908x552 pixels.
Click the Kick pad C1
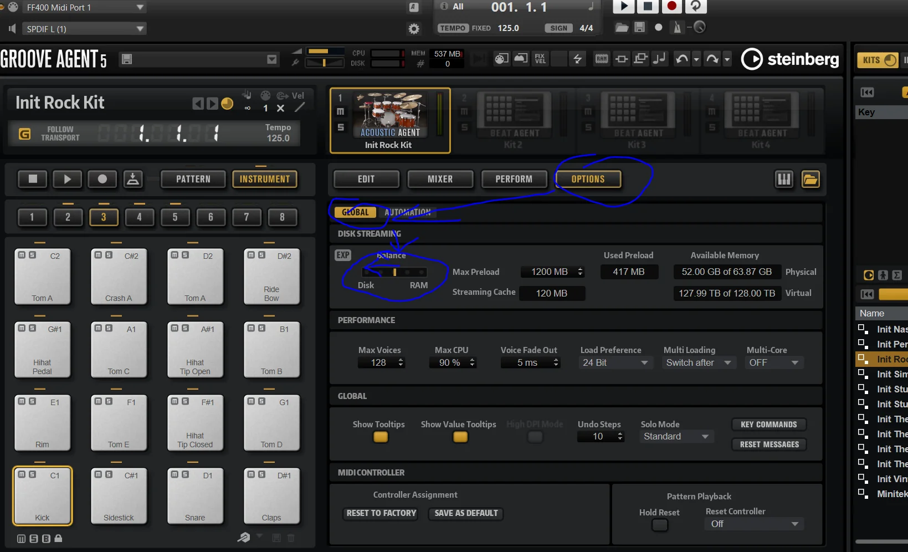(x=43, y=496)
